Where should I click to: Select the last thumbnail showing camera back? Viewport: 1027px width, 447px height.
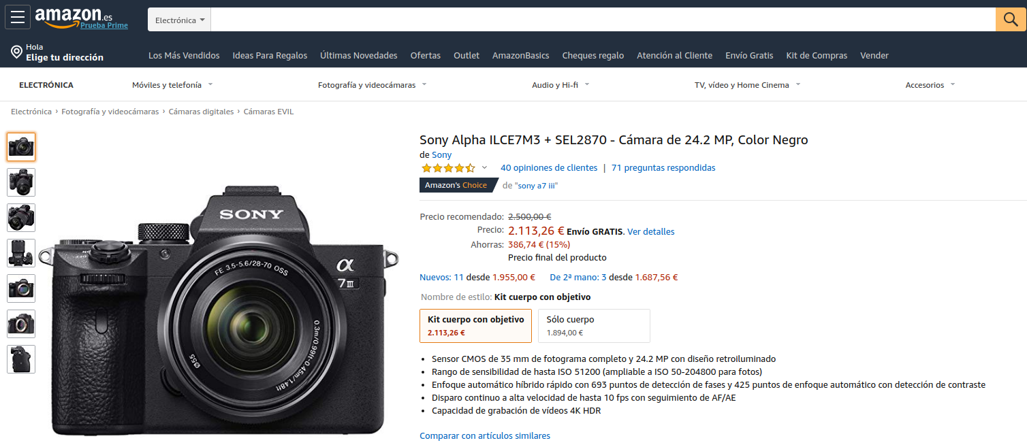(x=21, y=359)
